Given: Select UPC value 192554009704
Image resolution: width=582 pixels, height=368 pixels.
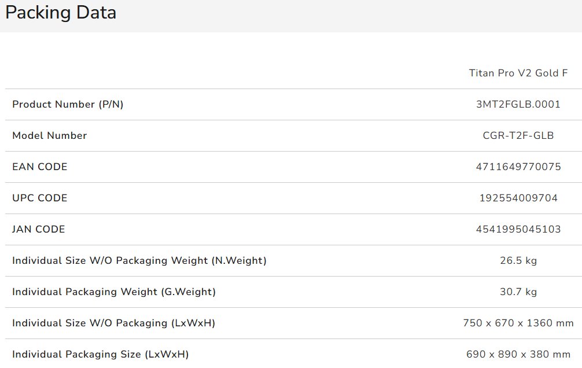Looking at the screenshot, I should click(x=518, y=198).
